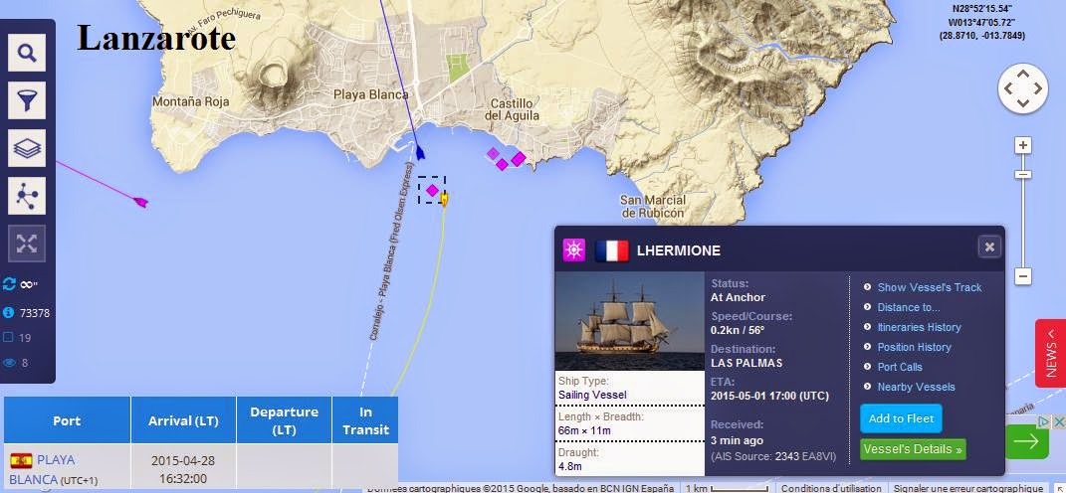Zoom out with the minus button

(1022, 276)
